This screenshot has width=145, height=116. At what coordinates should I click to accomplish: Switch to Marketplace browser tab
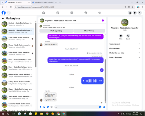44,2
